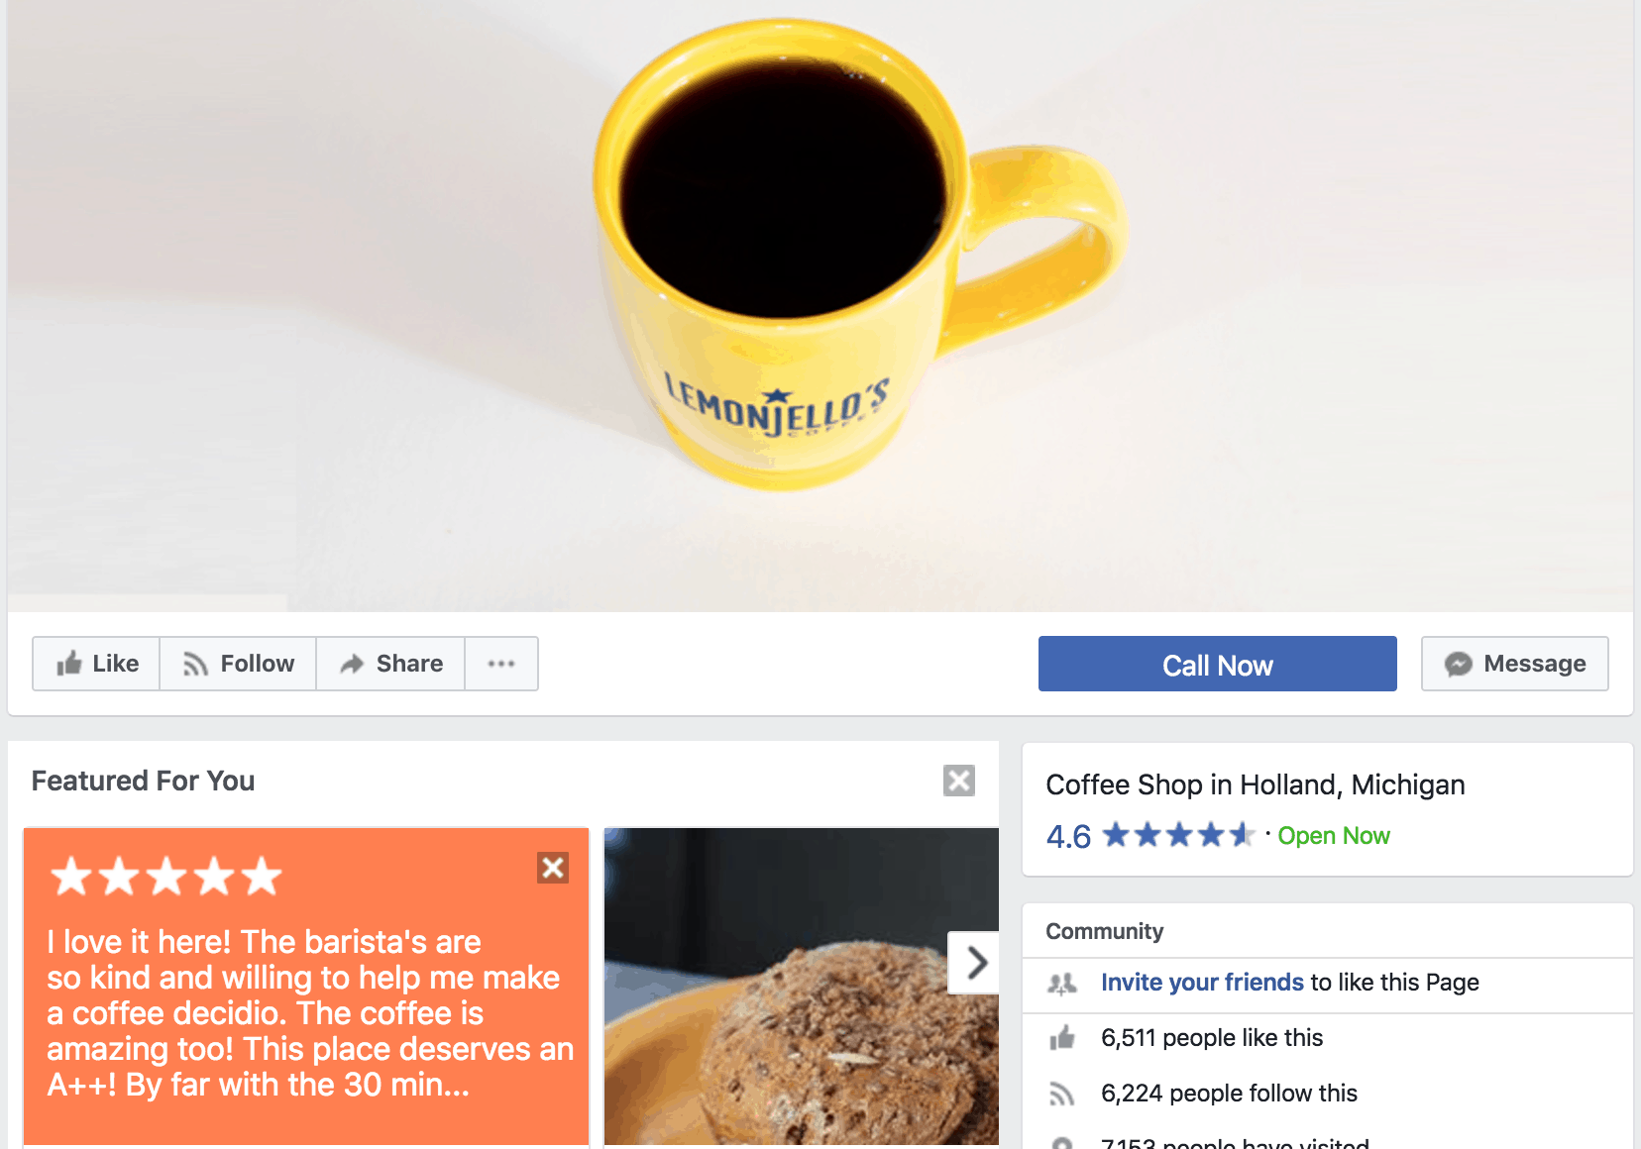
Task: Click the 6,511 people like this text
Action: (1212, 1038)
